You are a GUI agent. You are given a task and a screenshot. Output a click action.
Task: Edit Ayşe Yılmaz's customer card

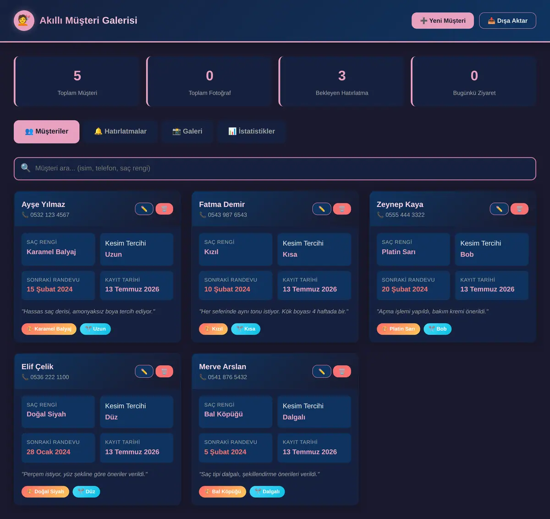coord(144,209)
